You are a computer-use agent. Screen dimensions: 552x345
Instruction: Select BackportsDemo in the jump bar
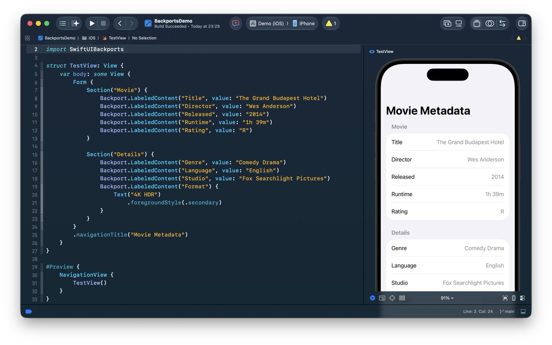tap(57, 38)
